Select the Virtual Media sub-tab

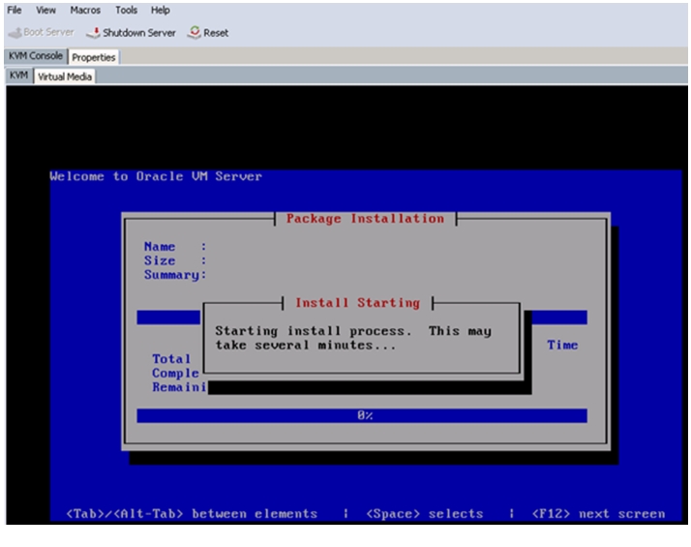pyautogui.click(x=65, y=76)
